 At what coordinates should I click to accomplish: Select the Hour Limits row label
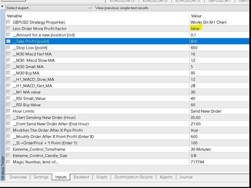point(24,111)
